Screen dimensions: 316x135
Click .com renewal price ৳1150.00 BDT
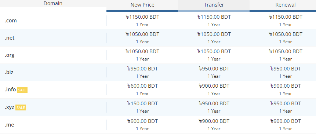point(286,17)
